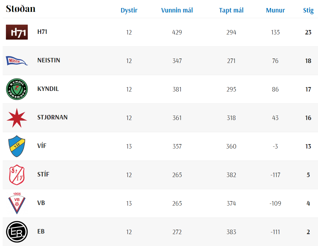318x246 pixels.
Task: Sort by the Vunnin mál column header
Action: coord(177,10)
